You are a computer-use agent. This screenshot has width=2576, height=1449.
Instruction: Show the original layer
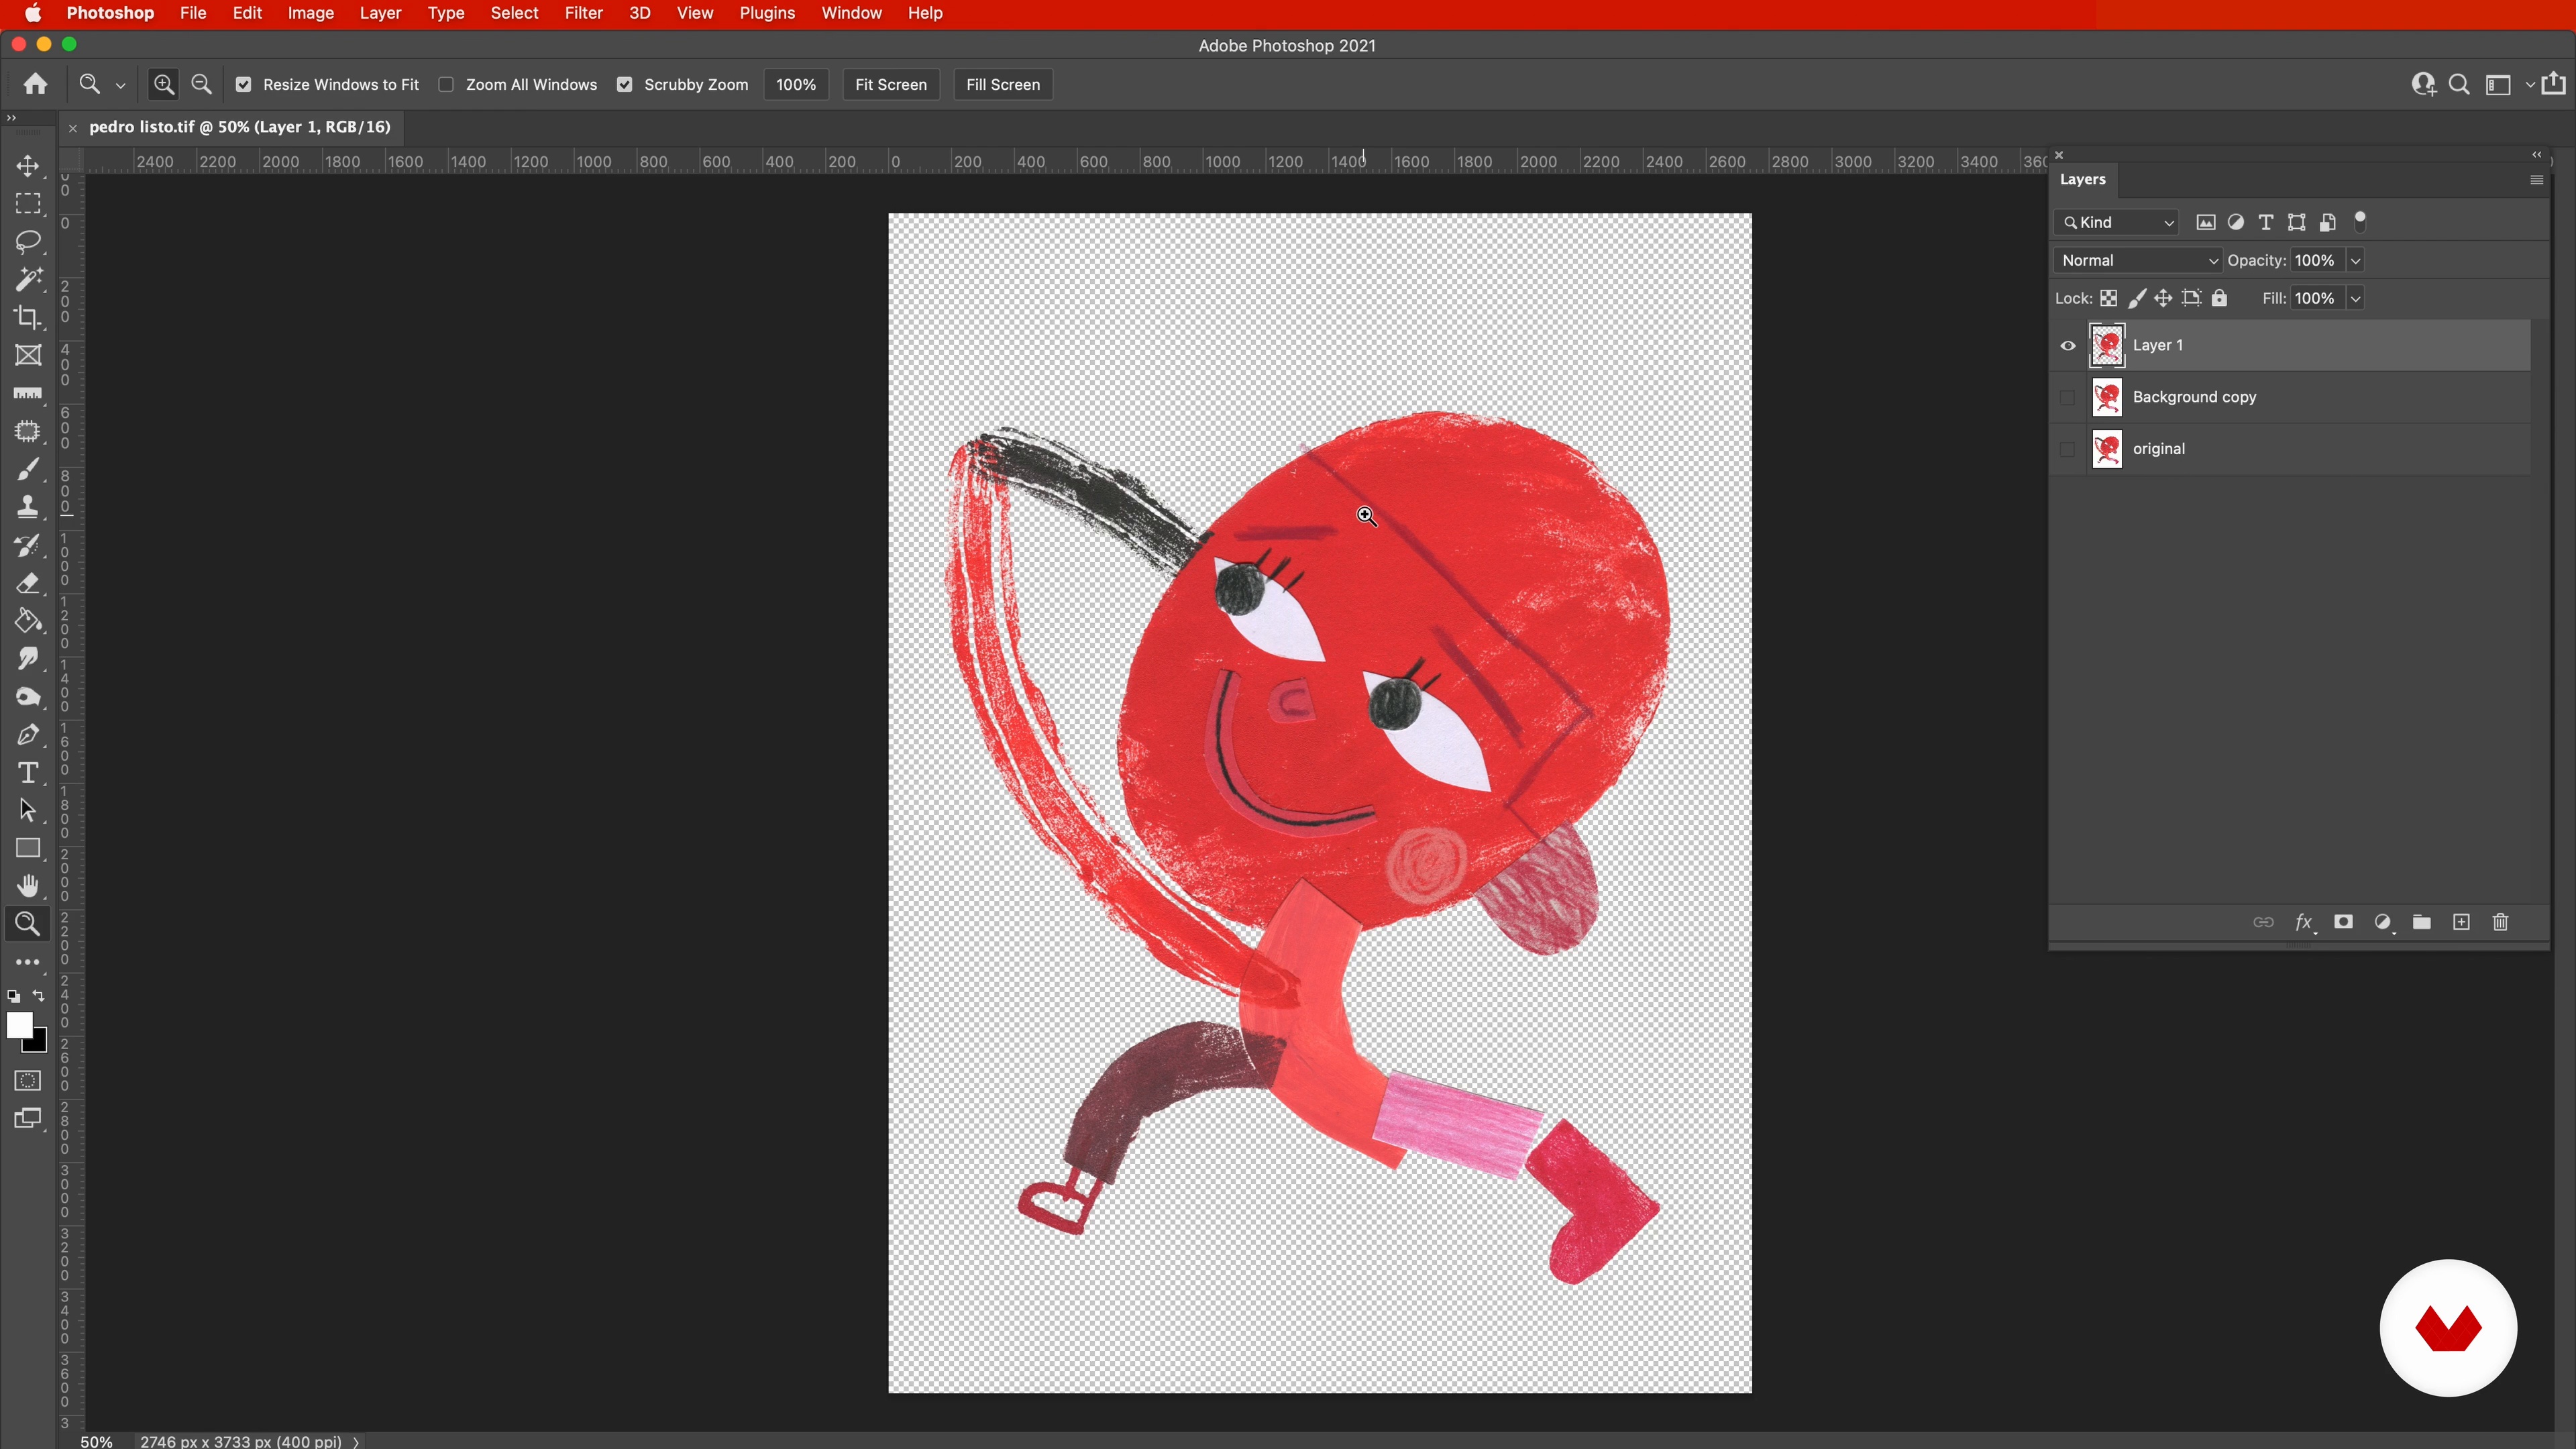coord(2068,450)
